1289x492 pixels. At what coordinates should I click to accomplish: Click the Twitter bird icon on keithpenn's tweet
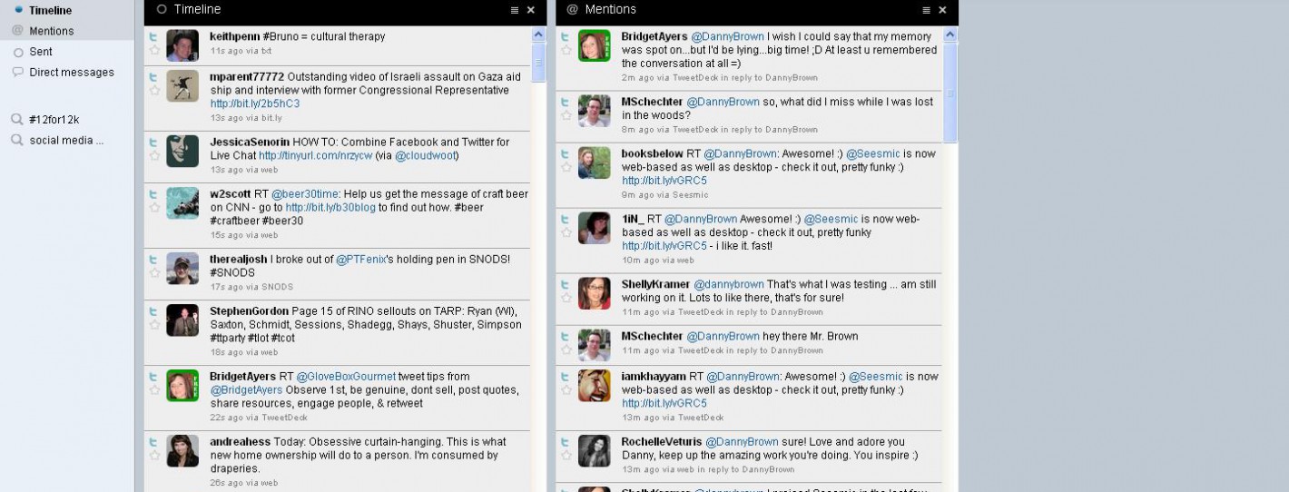pos(154,37)
